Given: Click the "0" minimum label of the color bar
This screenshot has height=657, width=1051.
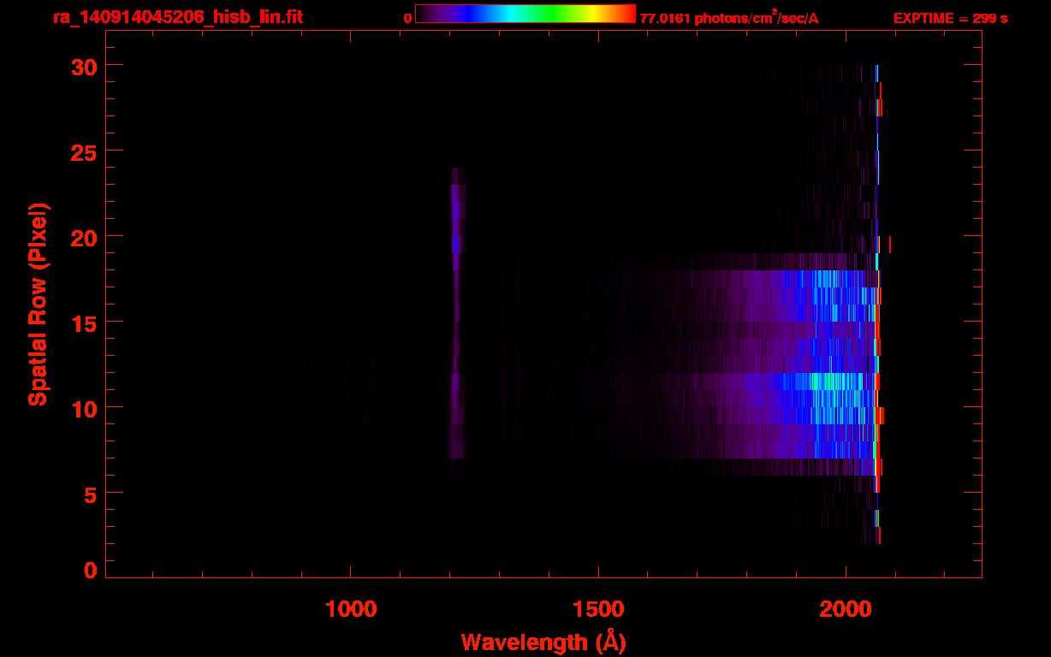Looking at the screenshot, I should coord(408,18).
